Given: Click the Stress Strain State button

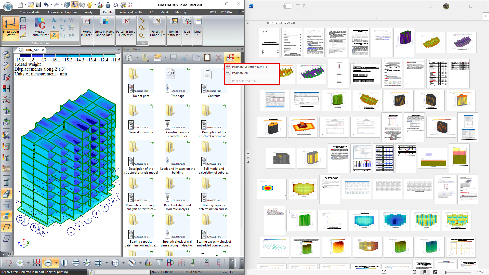Looking at the screenshot, I should click(11, 28).
